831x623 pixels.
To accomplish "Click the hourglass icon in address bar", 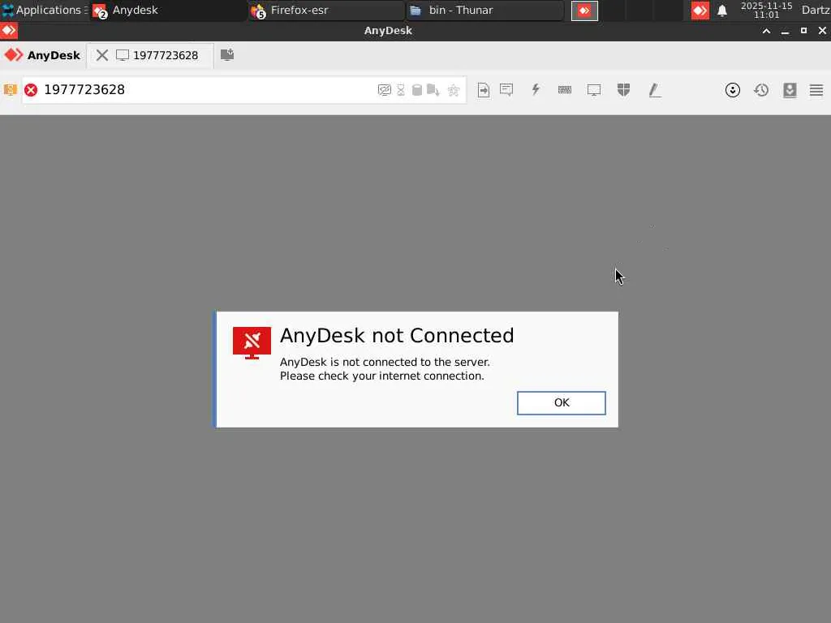I will coord(401,90).
